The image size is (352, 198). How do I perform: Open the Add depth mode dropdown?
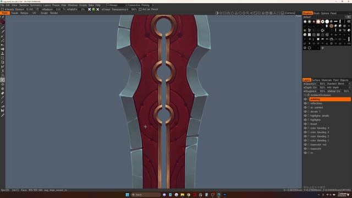click(x=338, y=87)
